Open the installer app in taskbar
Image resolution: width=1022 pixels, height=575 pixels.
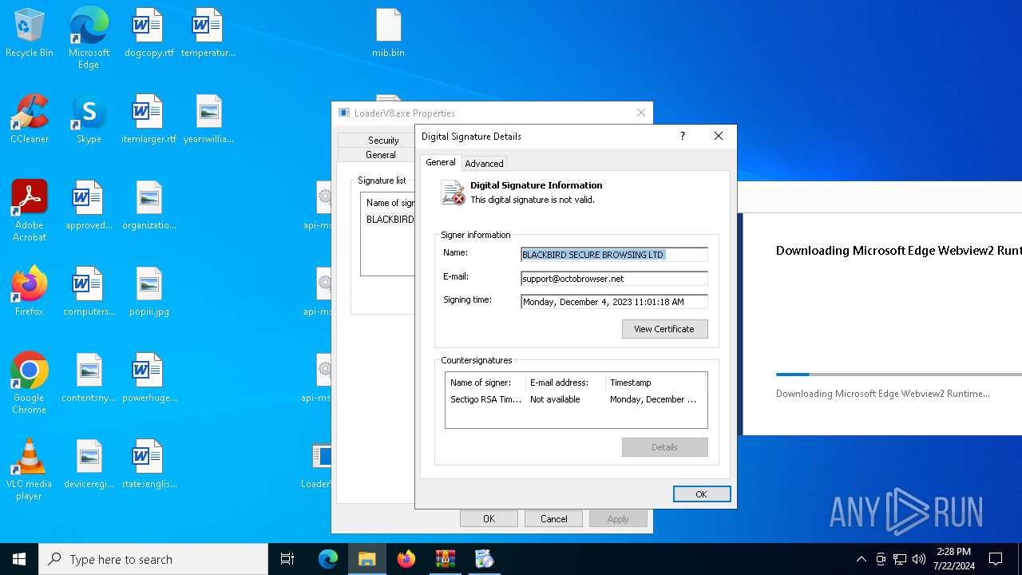[x=484, y=559]
